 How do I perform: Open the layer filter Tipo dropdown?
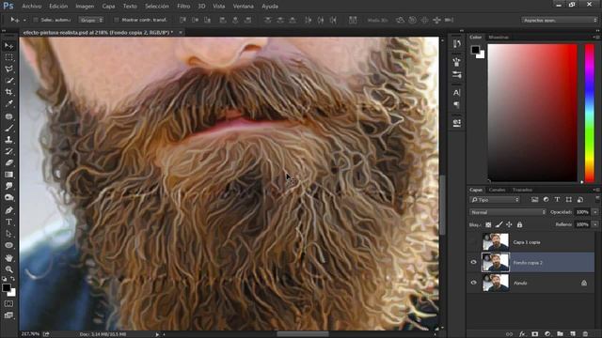point(495,200)
